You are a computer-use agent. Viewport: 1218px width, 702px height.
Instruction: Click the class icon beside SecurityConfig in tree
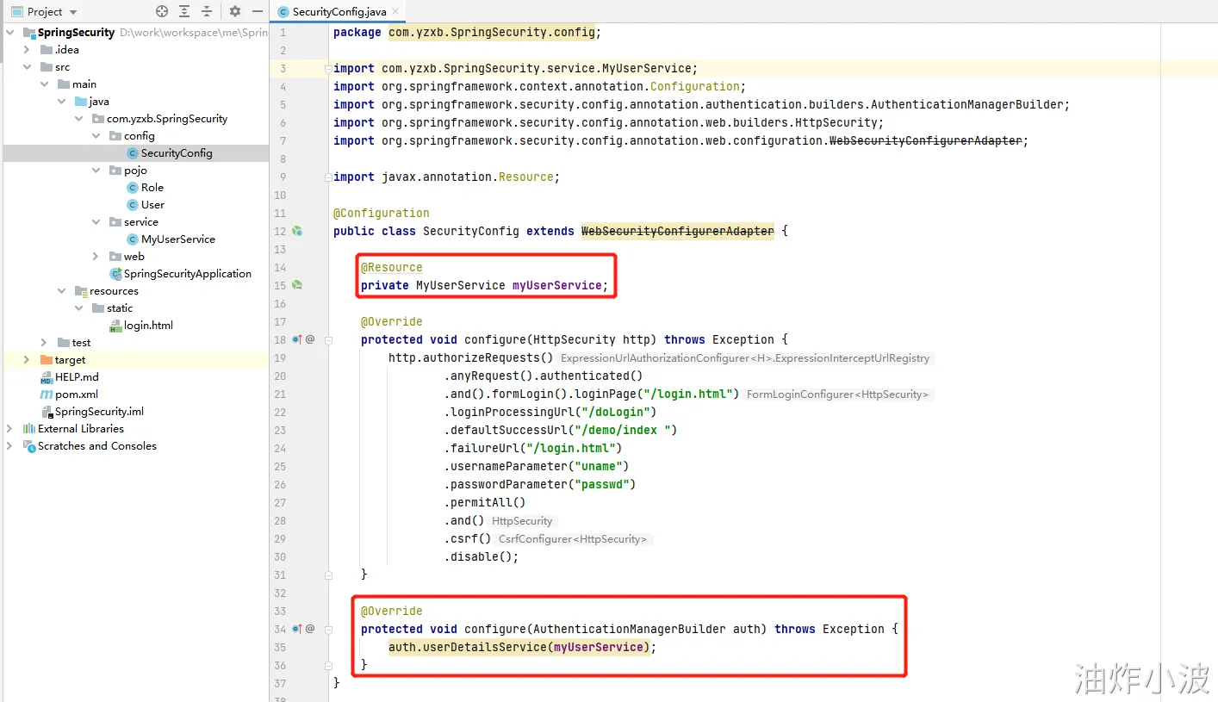[133, 153]
